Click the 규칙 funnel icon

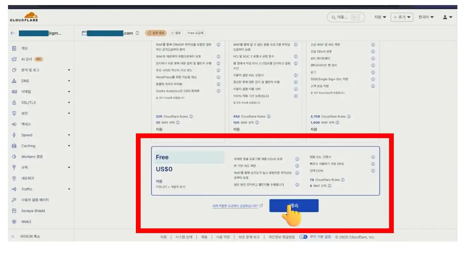tap(14, 167)
